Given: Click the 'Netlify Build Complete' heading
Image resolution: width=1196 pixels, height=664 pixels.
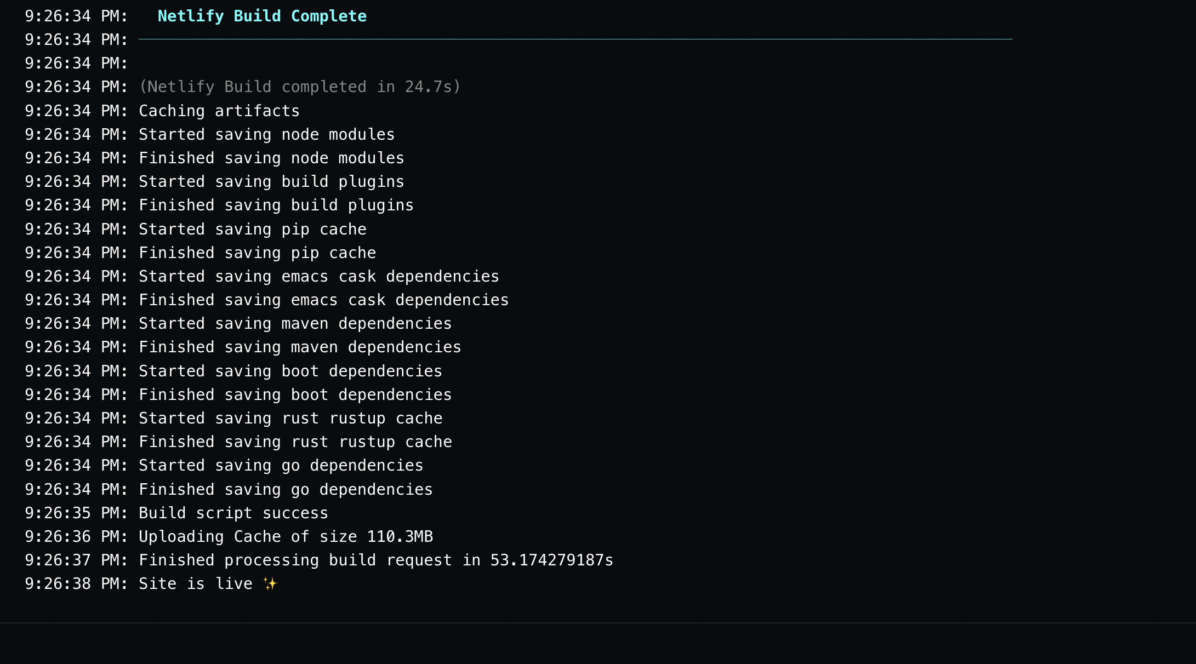Looking at the screenshot, I should [x=262, y=16].
